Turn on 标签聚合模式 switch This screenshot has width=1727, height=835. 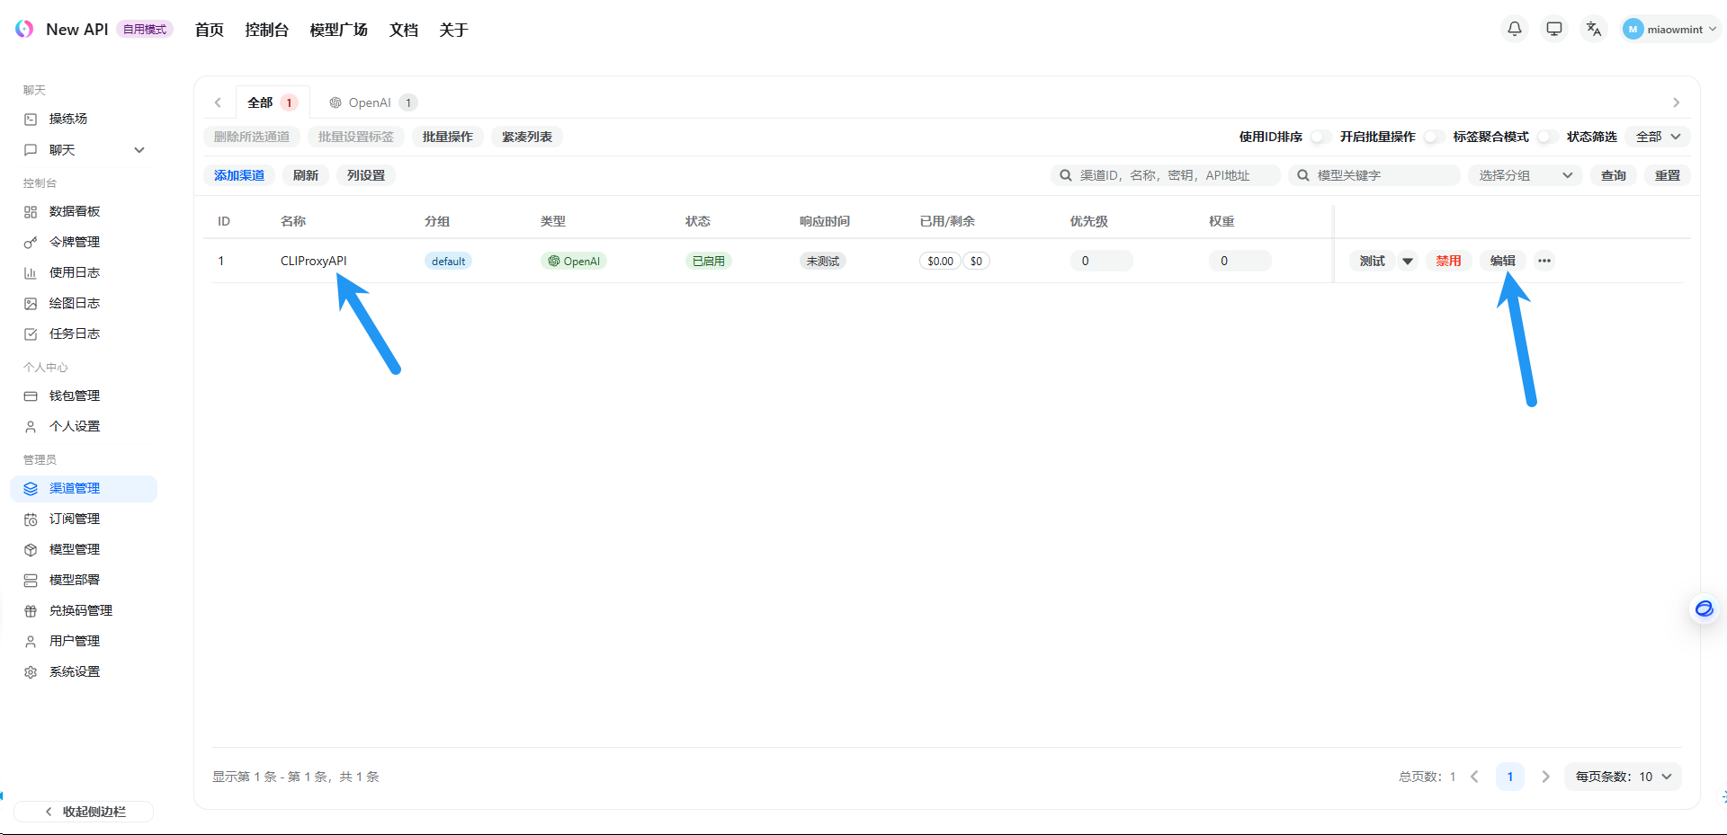(1546, 137)
